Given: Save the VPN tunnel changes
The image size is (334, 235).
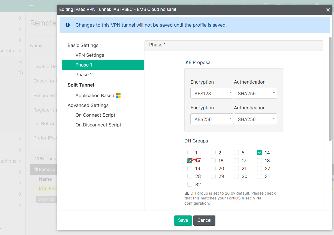Looking at the screenshot, I should [x=183, y=220].
